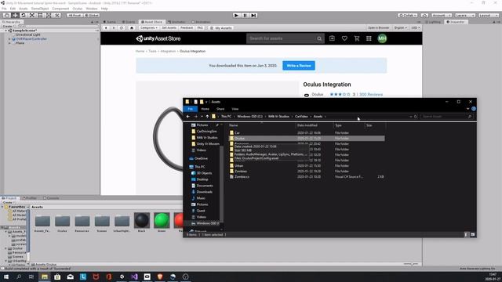Select Directional Light in Hierarchy

28,34
